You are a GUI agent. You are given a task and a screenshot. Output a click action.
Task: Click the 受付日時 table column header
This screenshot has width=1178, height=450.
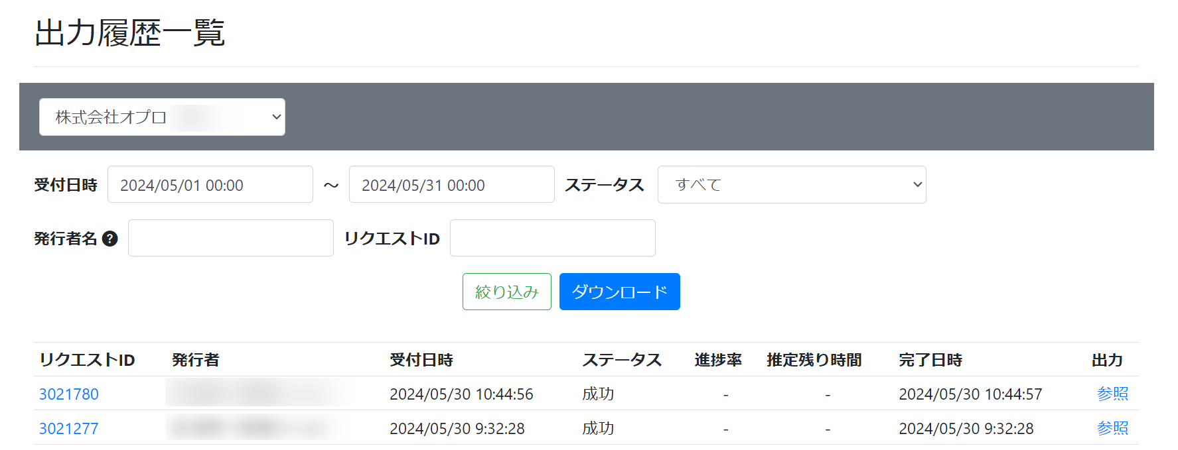(421, 360)
